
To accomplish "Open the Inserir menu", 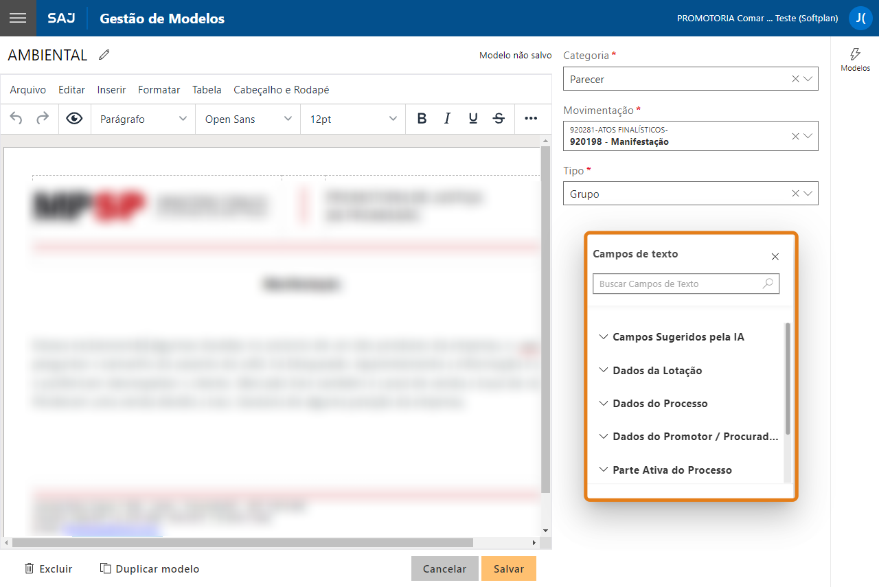I will pyautogui.click(x=111, y=90).
